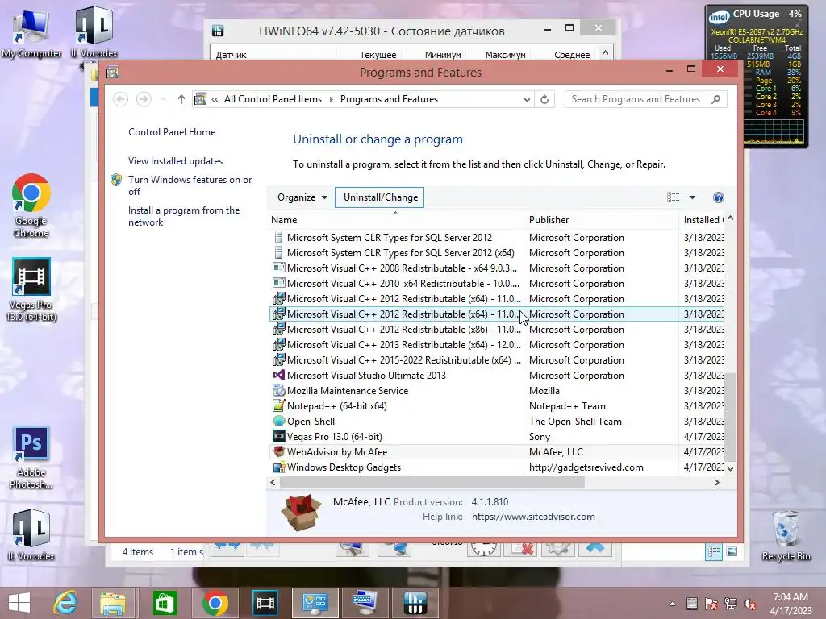Open the Organize dropdown menu
This screenshot has height=619, width=826.
(302, 197)
